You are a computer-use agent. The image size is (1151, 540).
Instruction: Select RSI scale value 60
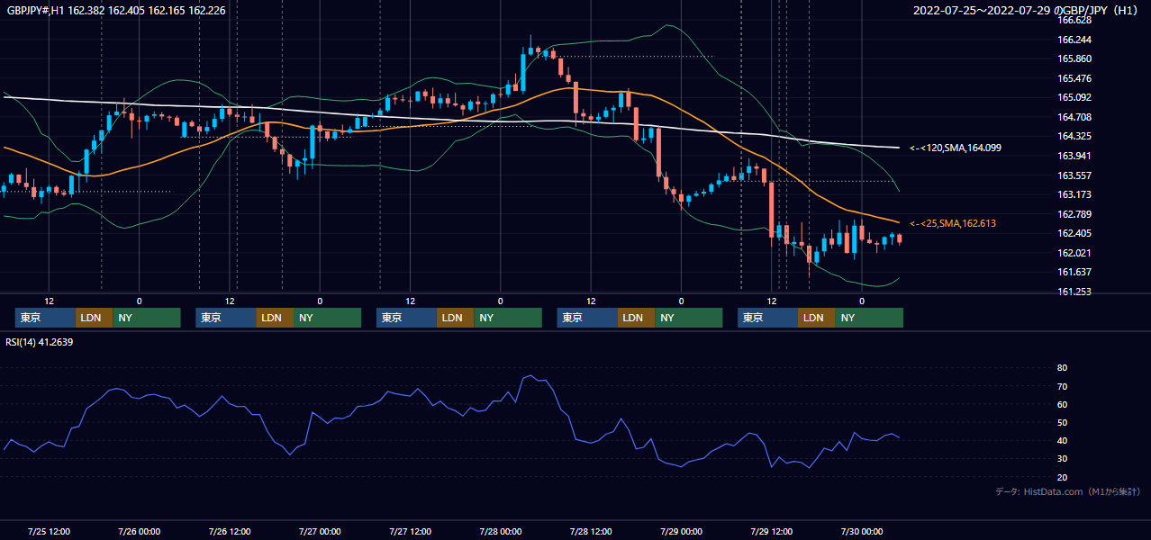[1063, 404]
